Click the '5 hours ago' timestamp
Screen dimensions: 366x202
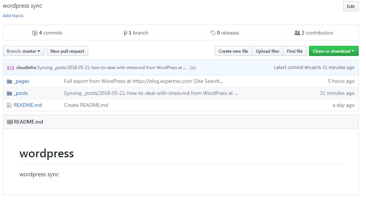pos(341,81)
